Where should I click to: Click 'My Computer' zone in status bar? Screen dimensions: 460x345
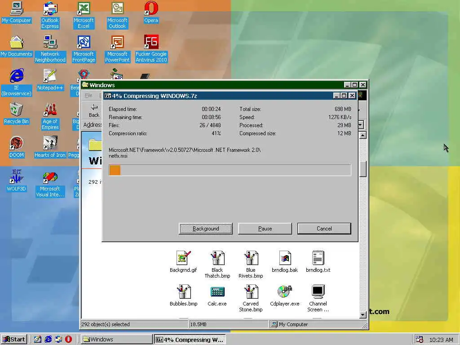290,324
